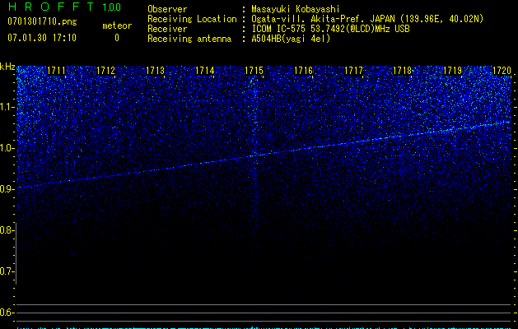Viewport: 518px width, 329px height.
Task: Click the 0.8 kHz axis label
Action: pos(7,230)
